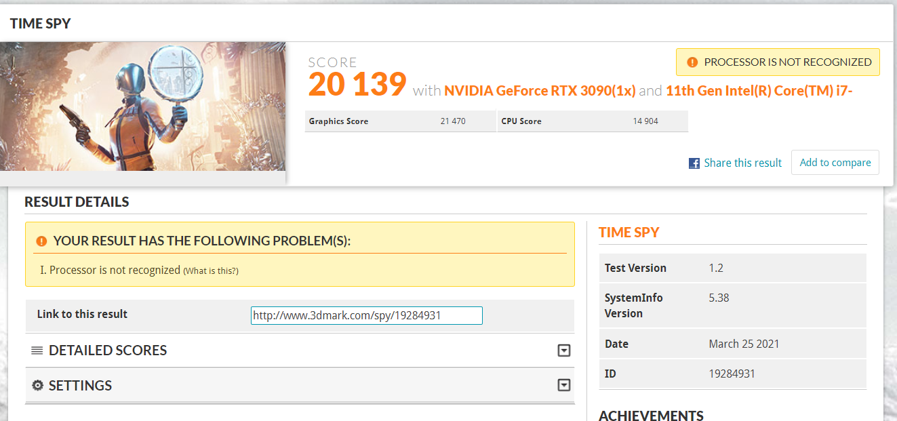Click the gear icon next to Settings

38,385
